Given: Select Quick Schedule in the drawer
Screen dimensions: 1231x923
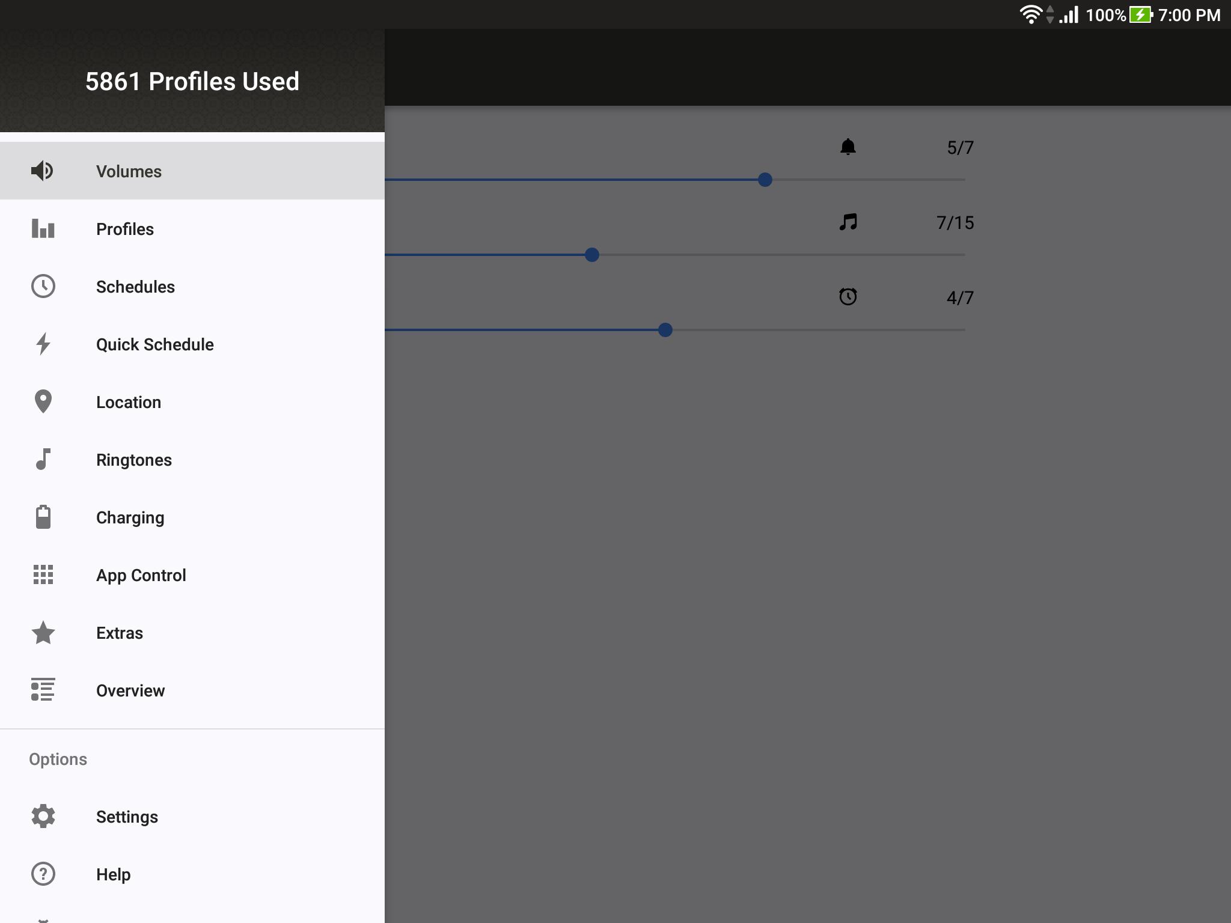Looking at the screenshot, I should click(192, 344).
